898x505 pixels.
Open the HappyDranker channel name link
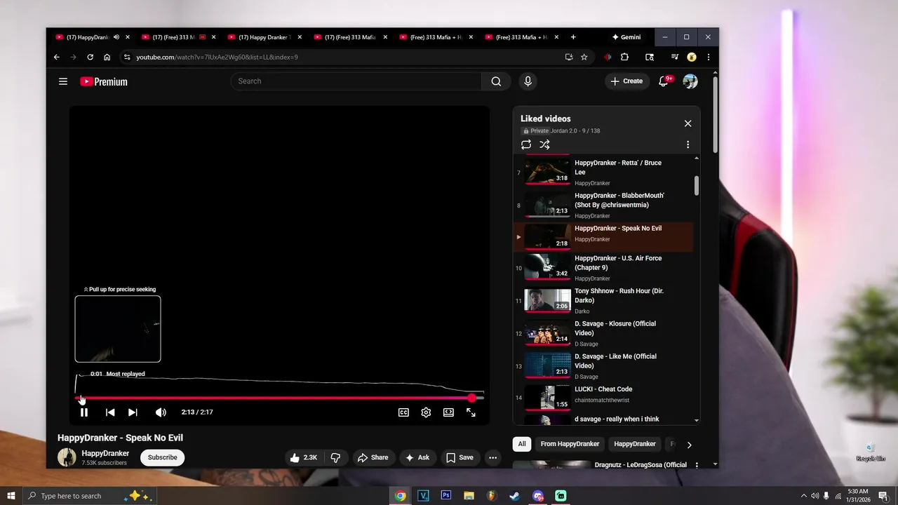[x=105, y=453]
